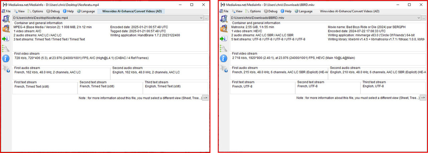The width and height of the screenshot is (428, 153).
Task: Click 'Writing application: HandBrake 1.7.2' text
Action: (x=145, y=35)
